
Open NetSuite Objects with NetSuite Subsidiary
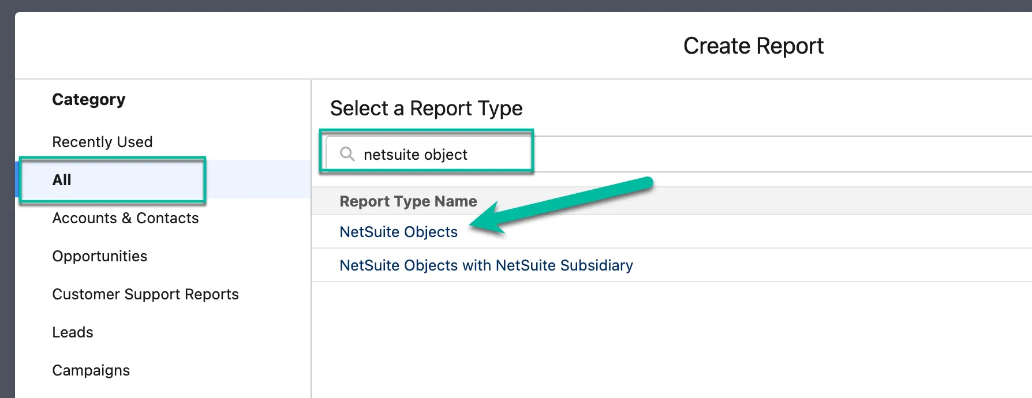[x=487, y=265]
